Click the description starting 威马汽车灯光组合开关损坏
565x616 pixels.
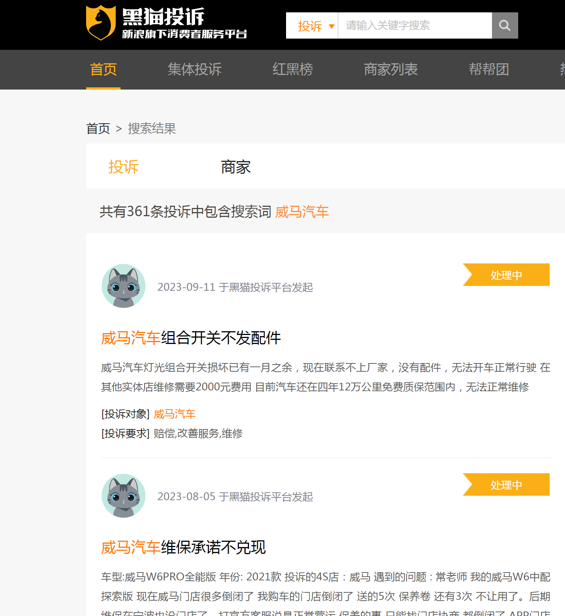coord(326,377)
